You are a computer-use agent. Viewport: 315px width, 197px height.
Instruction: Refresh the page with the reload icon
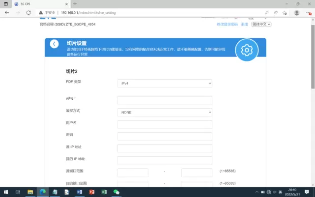coord(29,12)
